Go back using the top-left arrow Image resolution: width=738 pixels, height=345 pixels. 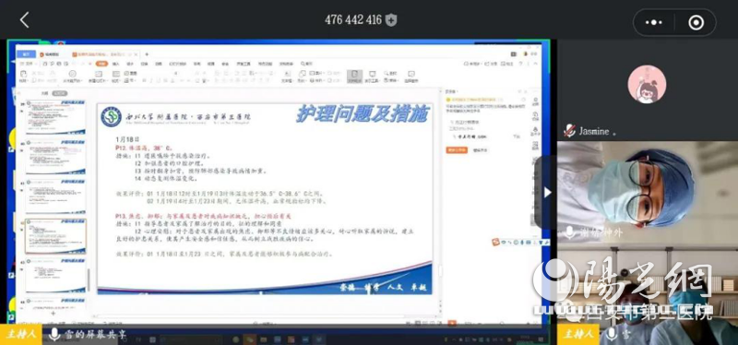pos(25,20)
